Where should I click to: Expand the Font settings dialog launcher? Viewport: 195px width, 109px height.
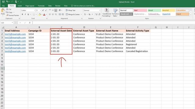tap(47, 18)
